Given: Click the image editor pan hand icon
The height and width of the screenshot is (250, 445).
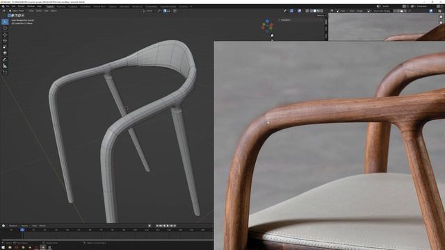Looking at the screenshot, I should pyautogui.click(x=441, y=22).
